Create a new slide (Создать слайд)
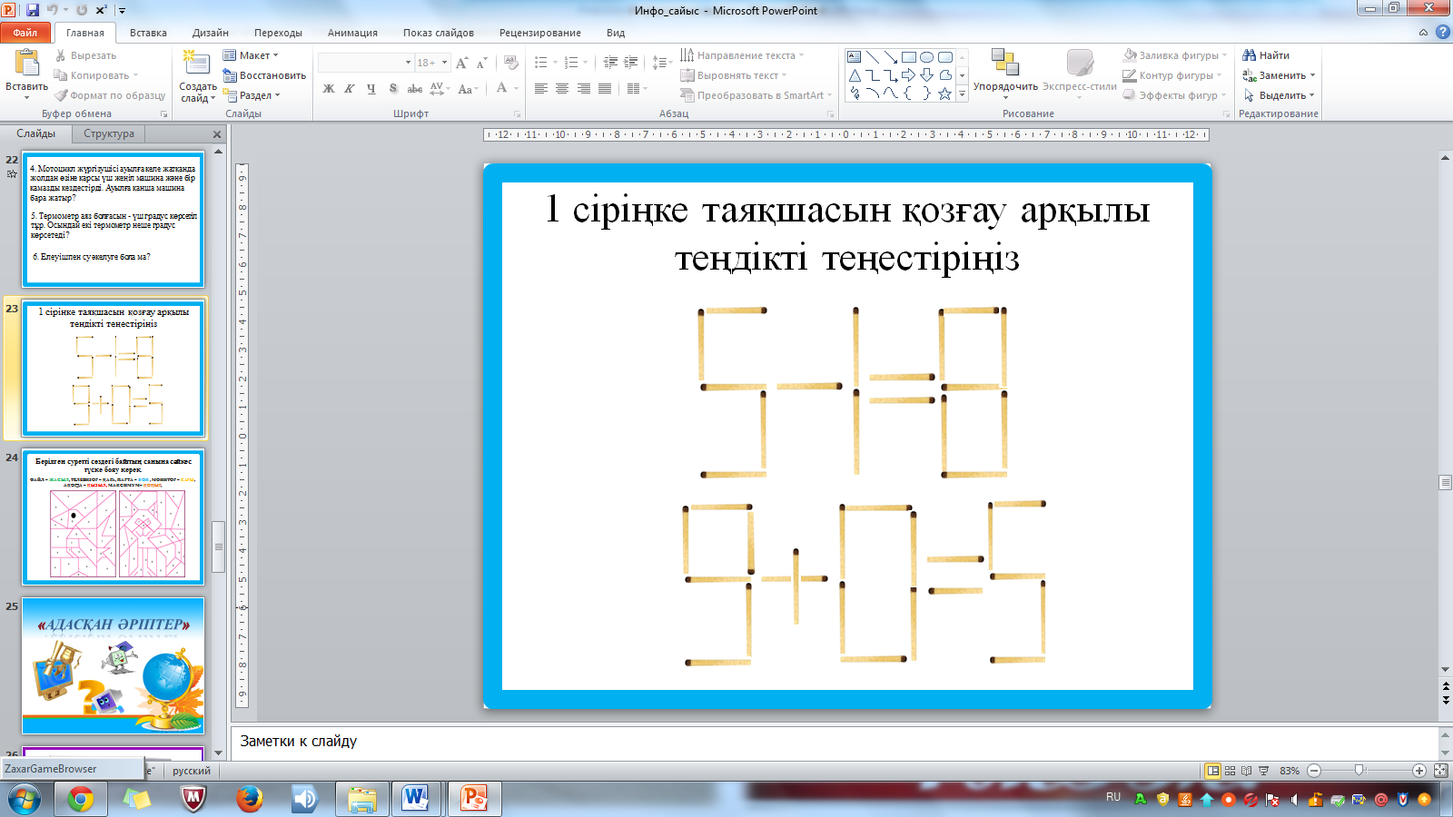This screenshot has width=1453, height=817. click(196, 76)
